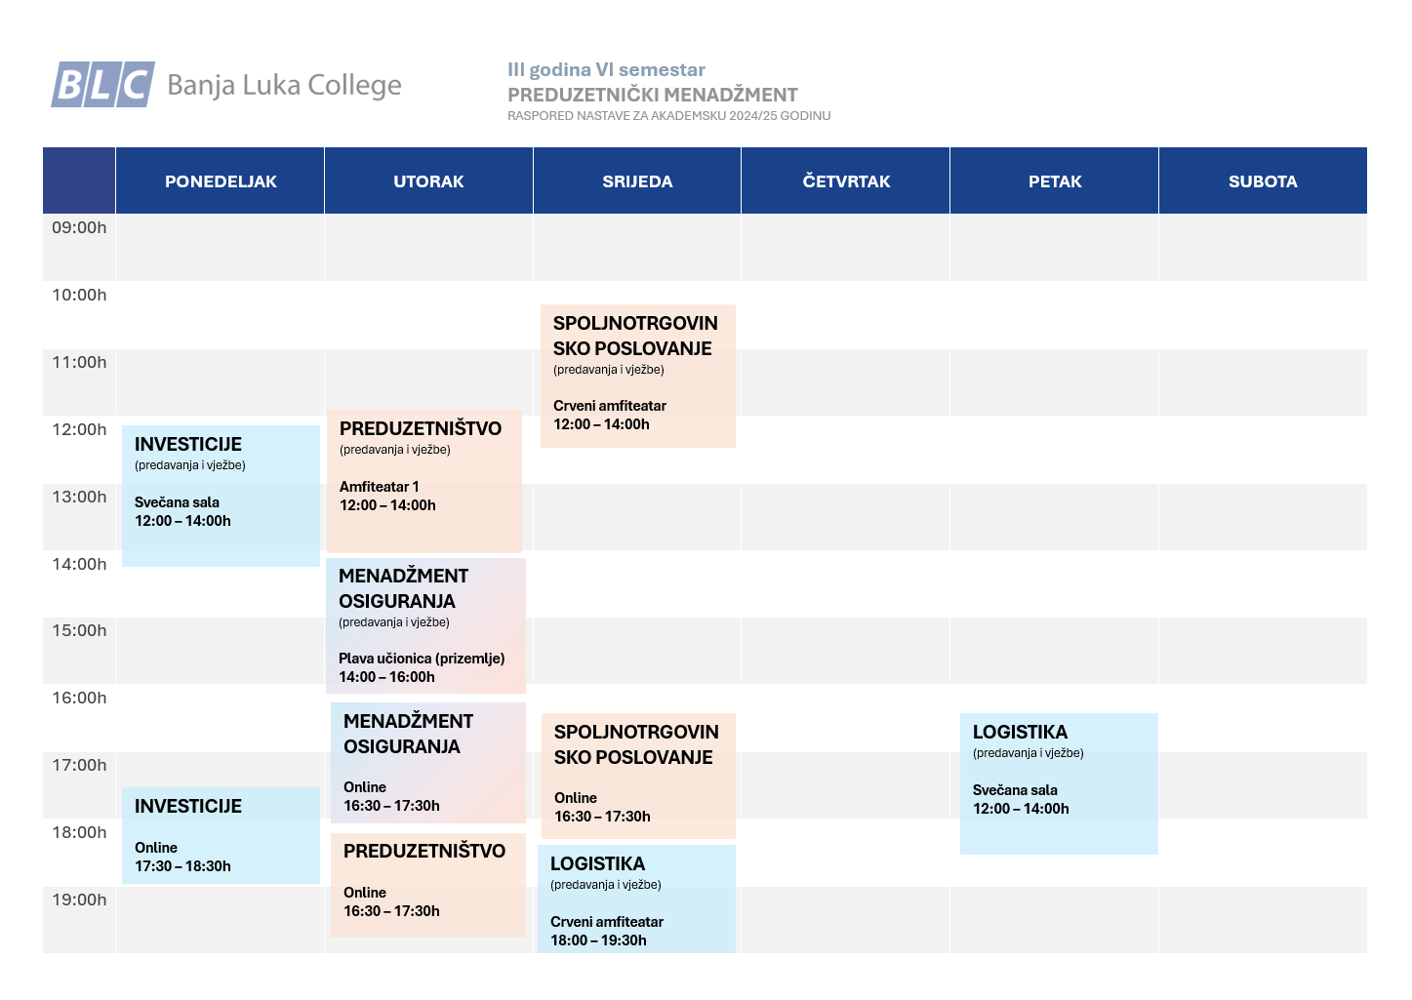Image resolution: width=1412 pixels, height=1000 pixels.
Task: Select SPOLJNOTRGOVINSKO POSLOVANJE Crveni amfiteatar block
Action: pyautogui.click(x=638, y=376)
